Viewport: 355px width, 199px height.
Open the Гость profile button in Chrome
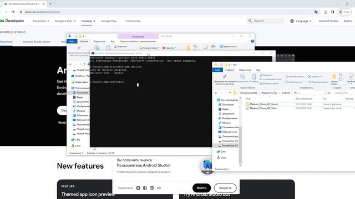pos(344,12)
